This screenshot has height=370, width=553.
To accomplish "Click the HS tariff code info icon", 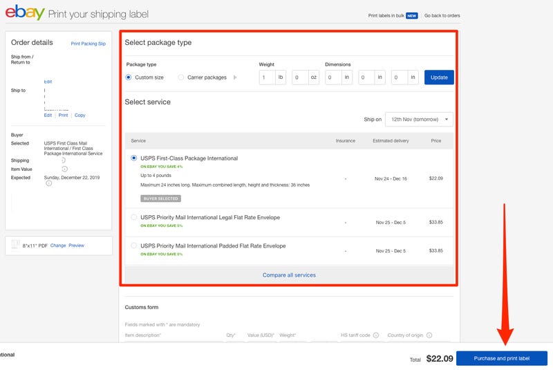I will [x=376, y=335].
